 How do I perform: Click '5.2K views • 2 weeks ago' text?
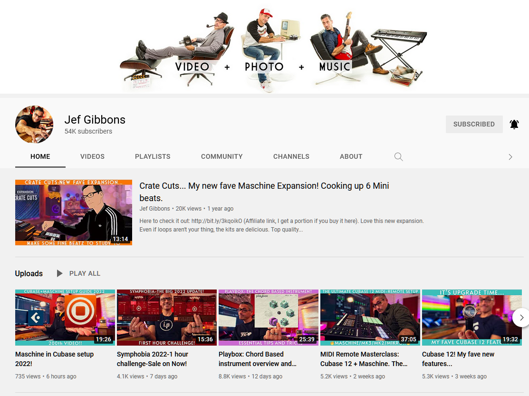[x=353, y=377]
